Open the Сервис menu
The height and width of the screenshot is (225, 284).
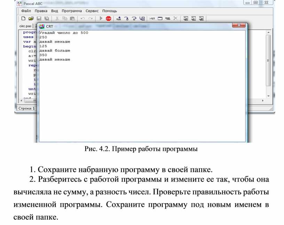coord(92,11)
